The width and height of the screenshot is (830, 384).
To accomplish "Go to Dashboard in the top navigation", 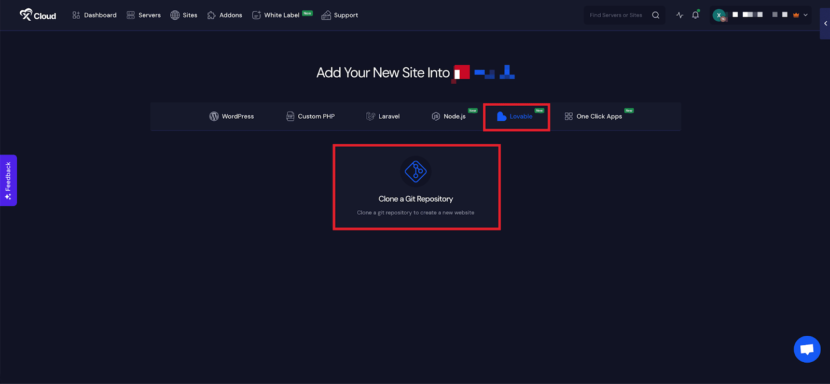I will tap(94, 15).
